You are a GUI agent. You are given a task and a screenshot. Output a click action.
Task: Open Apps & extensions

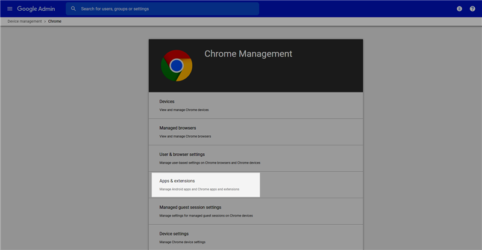click(x=255, y=184)
